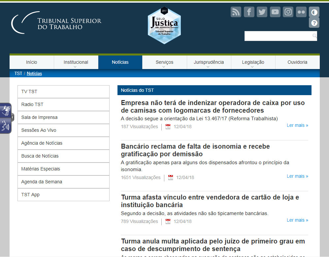Expand the Serviços dropdown menu

[x=164, y=62]
